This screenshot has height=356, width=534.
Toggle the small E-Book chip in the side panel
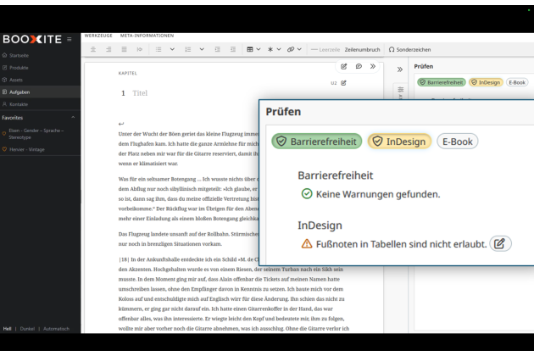[x=517, y=82]
